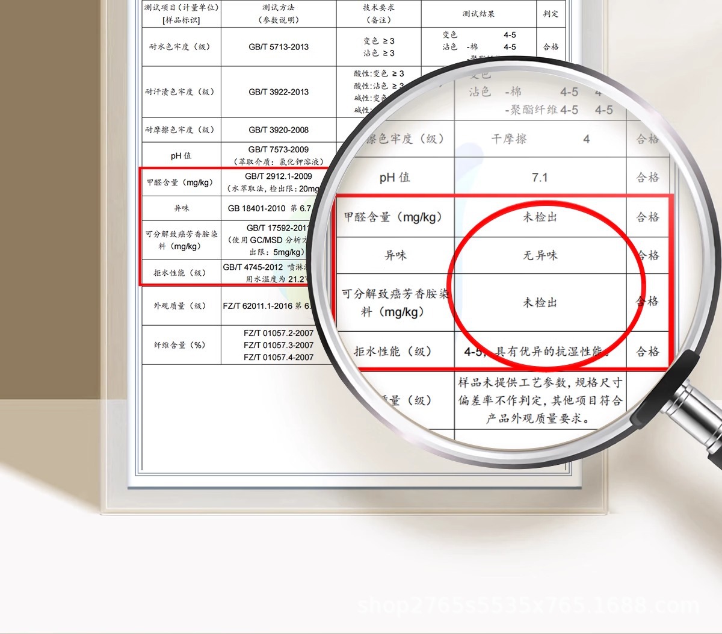Click standard code 'FZ/T 01057.3-2007'
722x634 pixels.
[279, 345]
